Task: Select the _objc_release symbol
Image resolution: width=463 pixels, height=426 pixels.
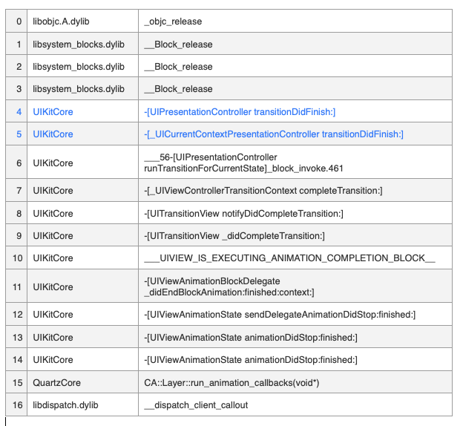Action: click(173, 22)
